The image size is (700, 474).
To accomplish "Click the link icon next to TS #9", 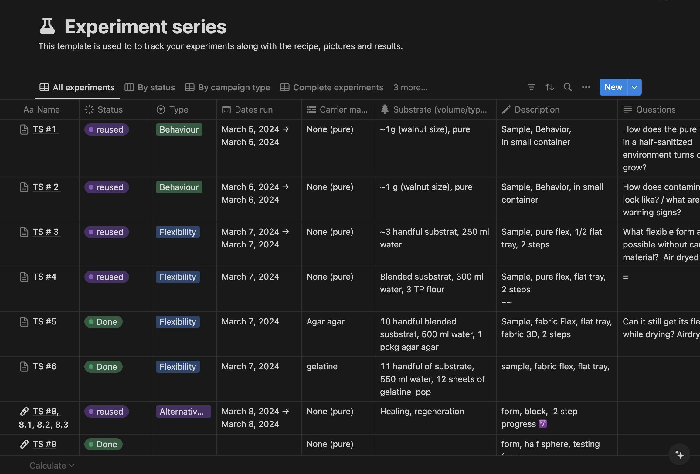I will click(24, 444).
